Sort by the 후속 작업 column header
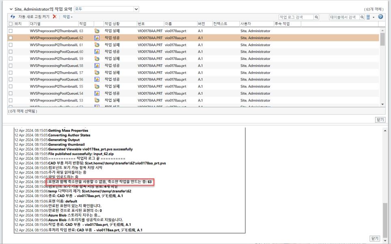 (x=282, y=24)
